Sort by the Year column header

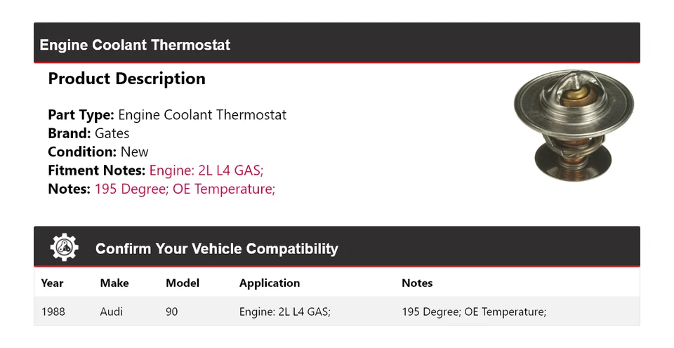pos(52,283)
